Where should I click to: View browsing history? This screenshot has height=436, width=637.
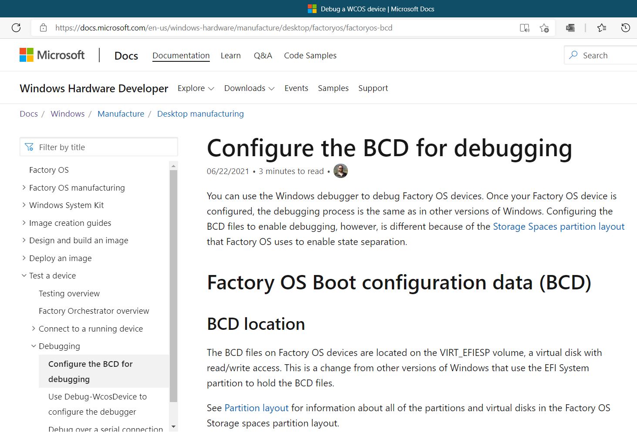626,27
